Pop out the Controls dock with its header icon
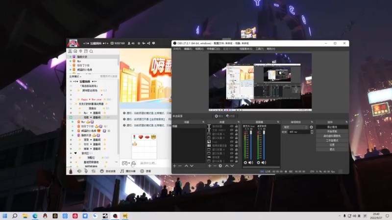Viewport: 392px width, 220px height. point(346,122)
